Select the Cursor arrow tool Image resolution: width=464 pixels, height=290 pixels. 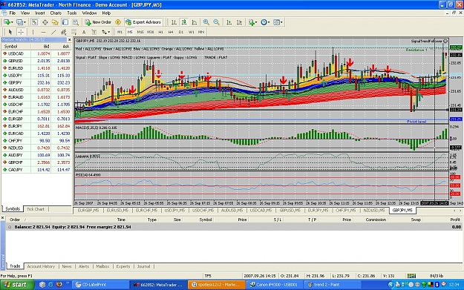click(x=10, y=32)
